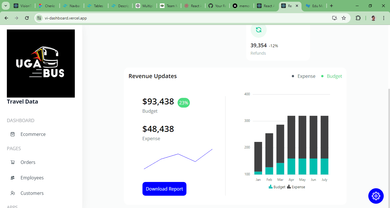Viewport: 390px width, 208px height.
Task: Install app using address bar icon
Action: pyautogui.click(x=335, y=18)
